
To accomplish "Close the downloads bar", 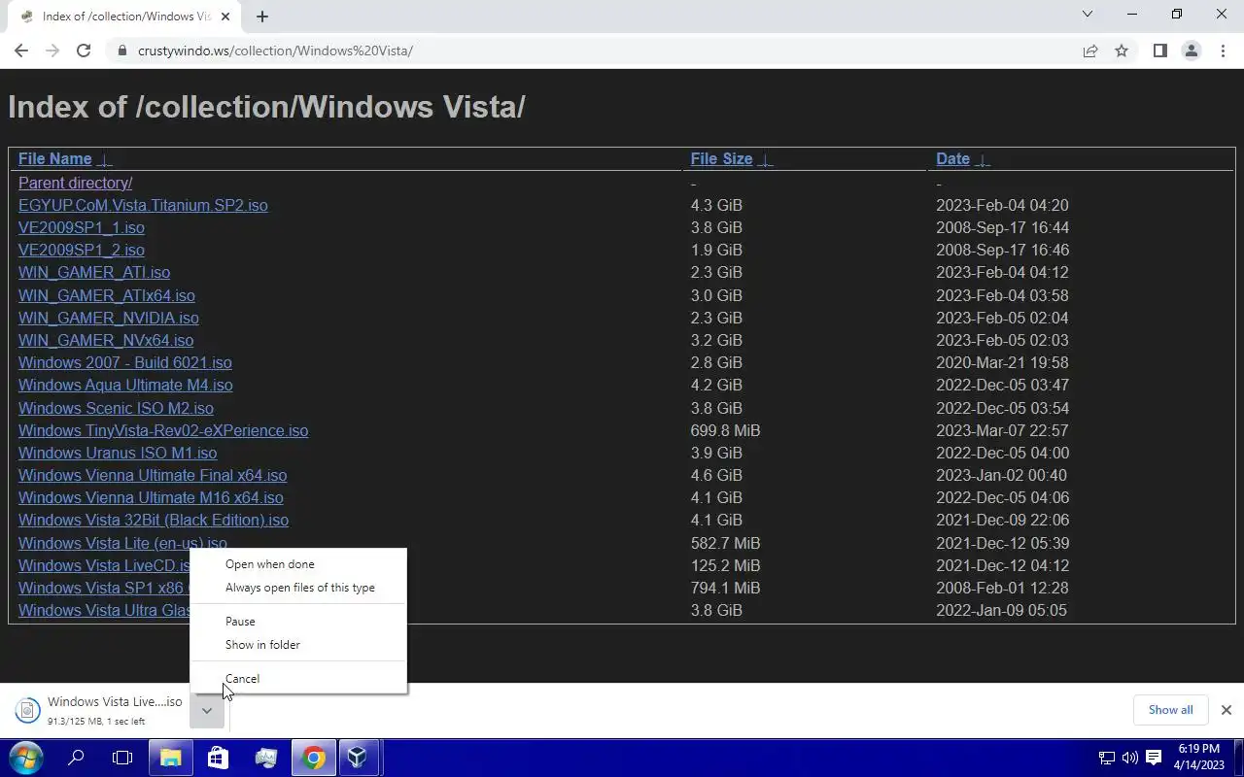I will coord(1226,710).
